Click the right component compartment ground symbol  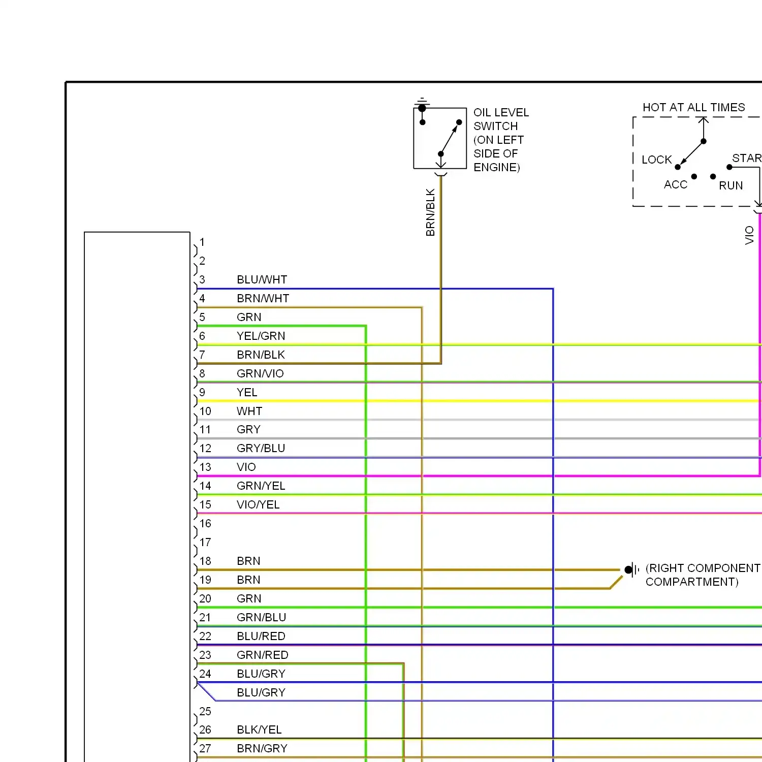[x=631, y=569]
